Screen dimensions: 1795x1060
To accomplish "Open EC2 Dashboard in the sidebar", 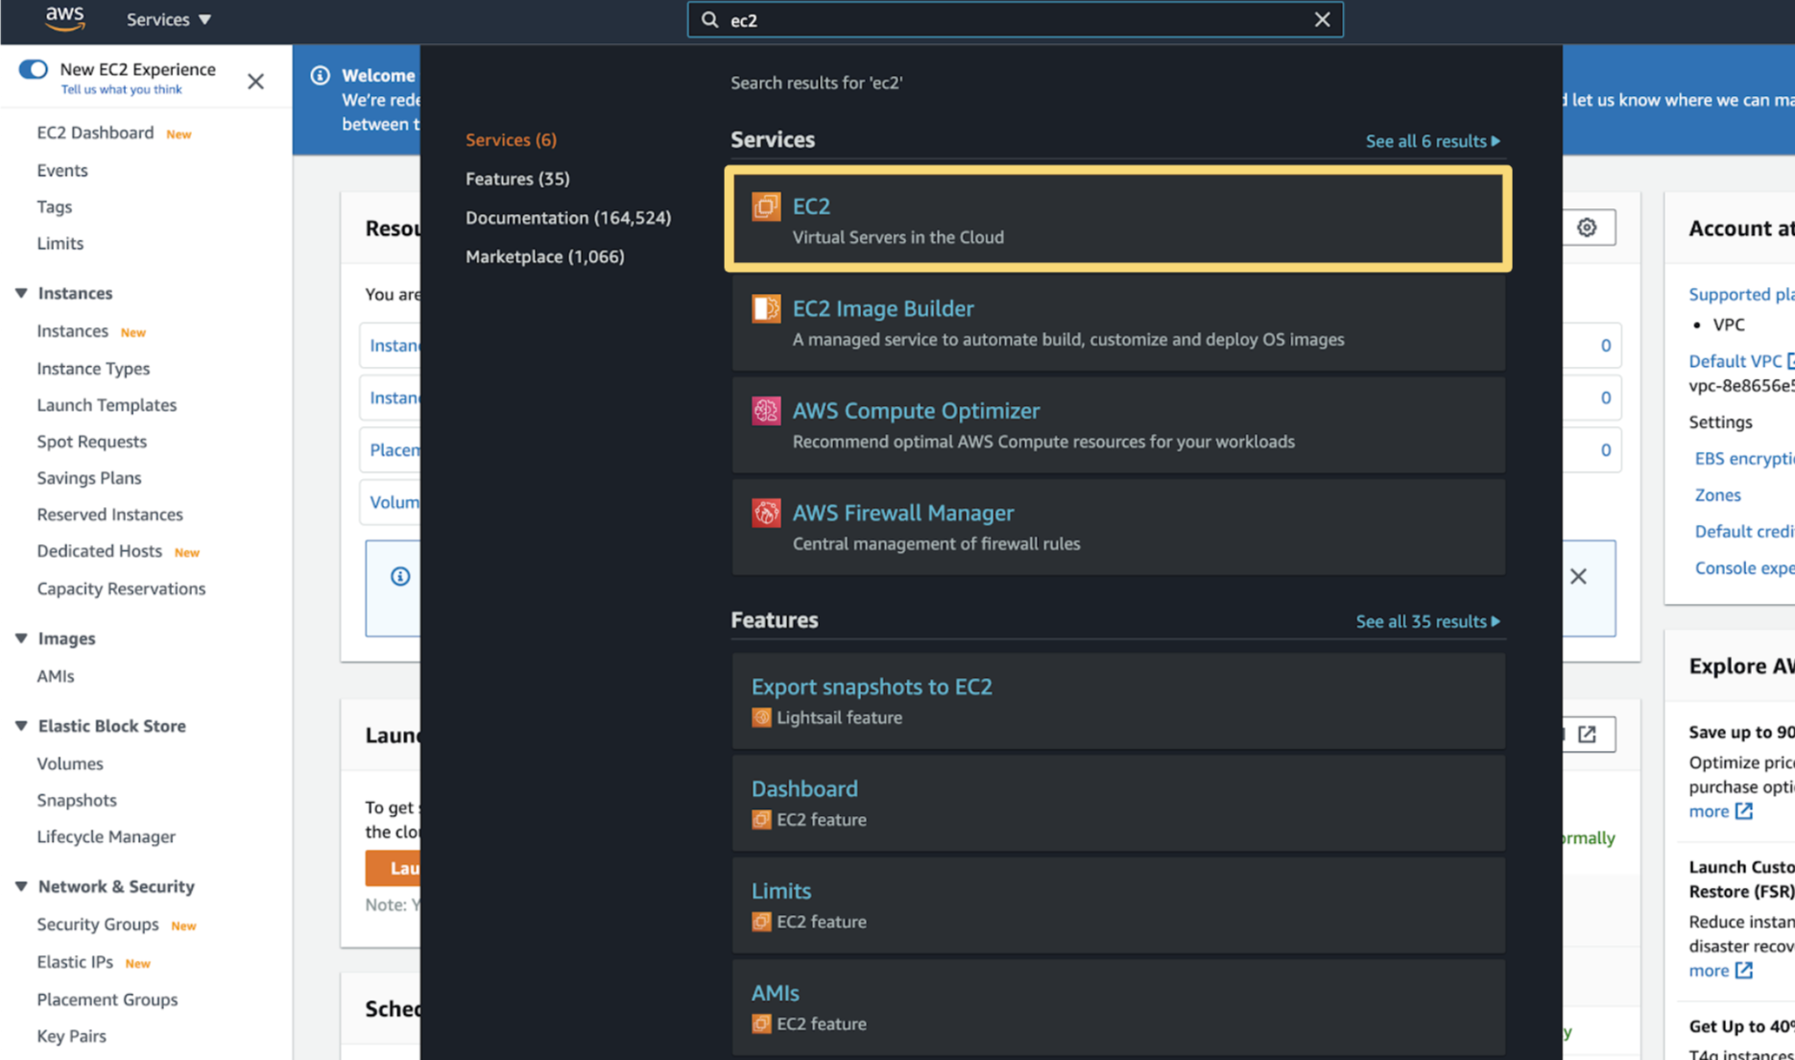I will click(x=95, y=132).
